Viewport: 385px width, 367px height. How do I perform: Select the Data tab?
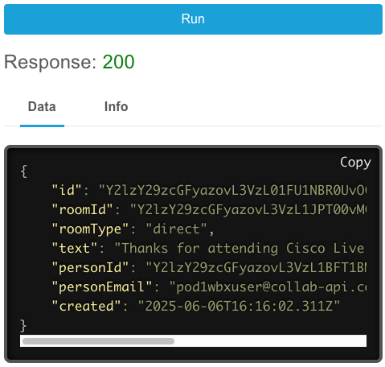point(42,106)
